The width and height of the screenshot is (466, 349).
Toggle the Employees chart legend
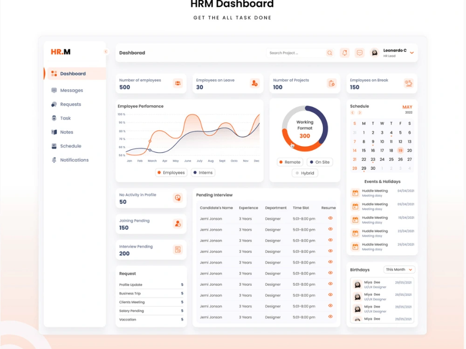click(x=171, y=173)
